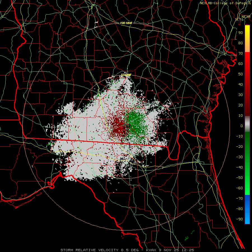The width and height of the screenshot is (252, 252).
Task: Click the -90 knot scale label
Action: (x=239, y=219)
